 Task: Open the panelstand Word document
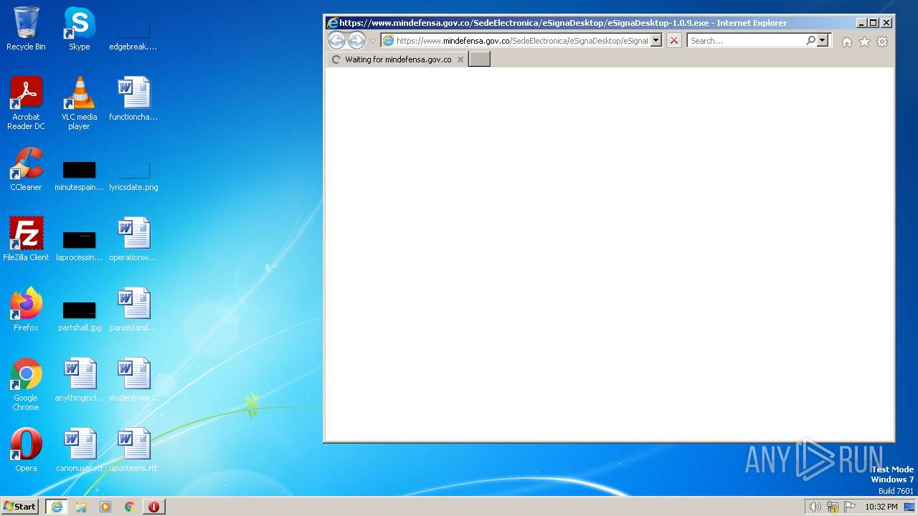[133, 310]
